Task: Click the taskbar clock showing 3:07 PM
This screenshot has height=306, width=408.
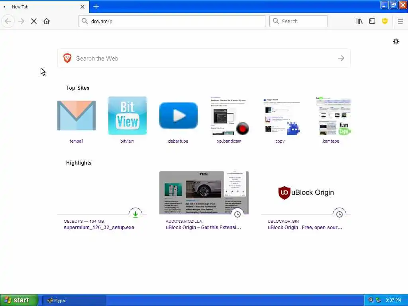Action: coord(393,300)
